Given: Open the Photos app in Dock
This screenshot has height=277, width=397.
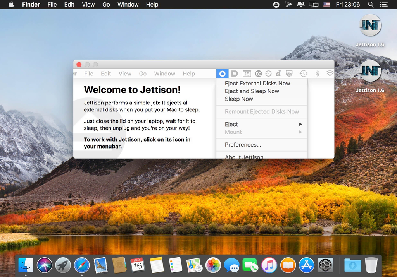Looking at the screenshot, I should click(213, 265).
